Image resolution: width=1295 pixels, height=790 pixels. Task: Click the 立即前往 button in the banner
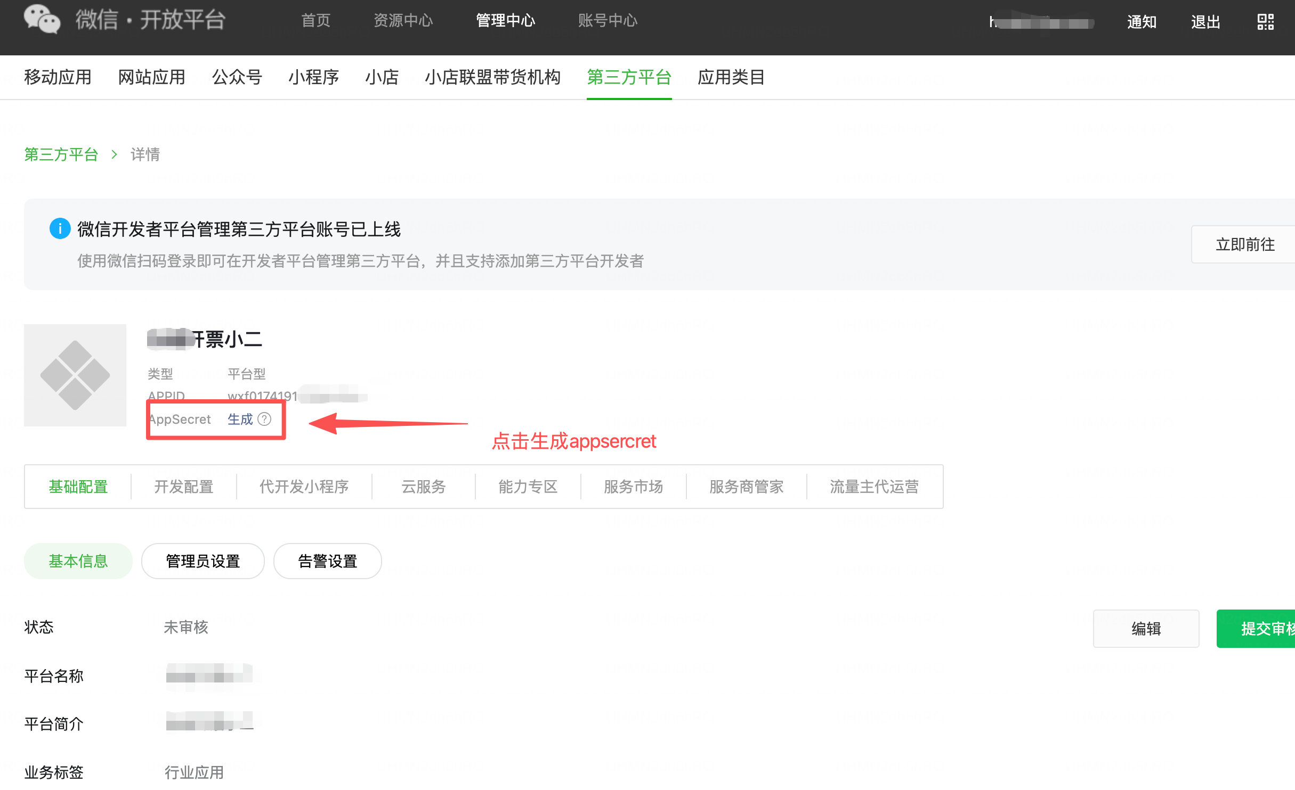pos(1245,244)
